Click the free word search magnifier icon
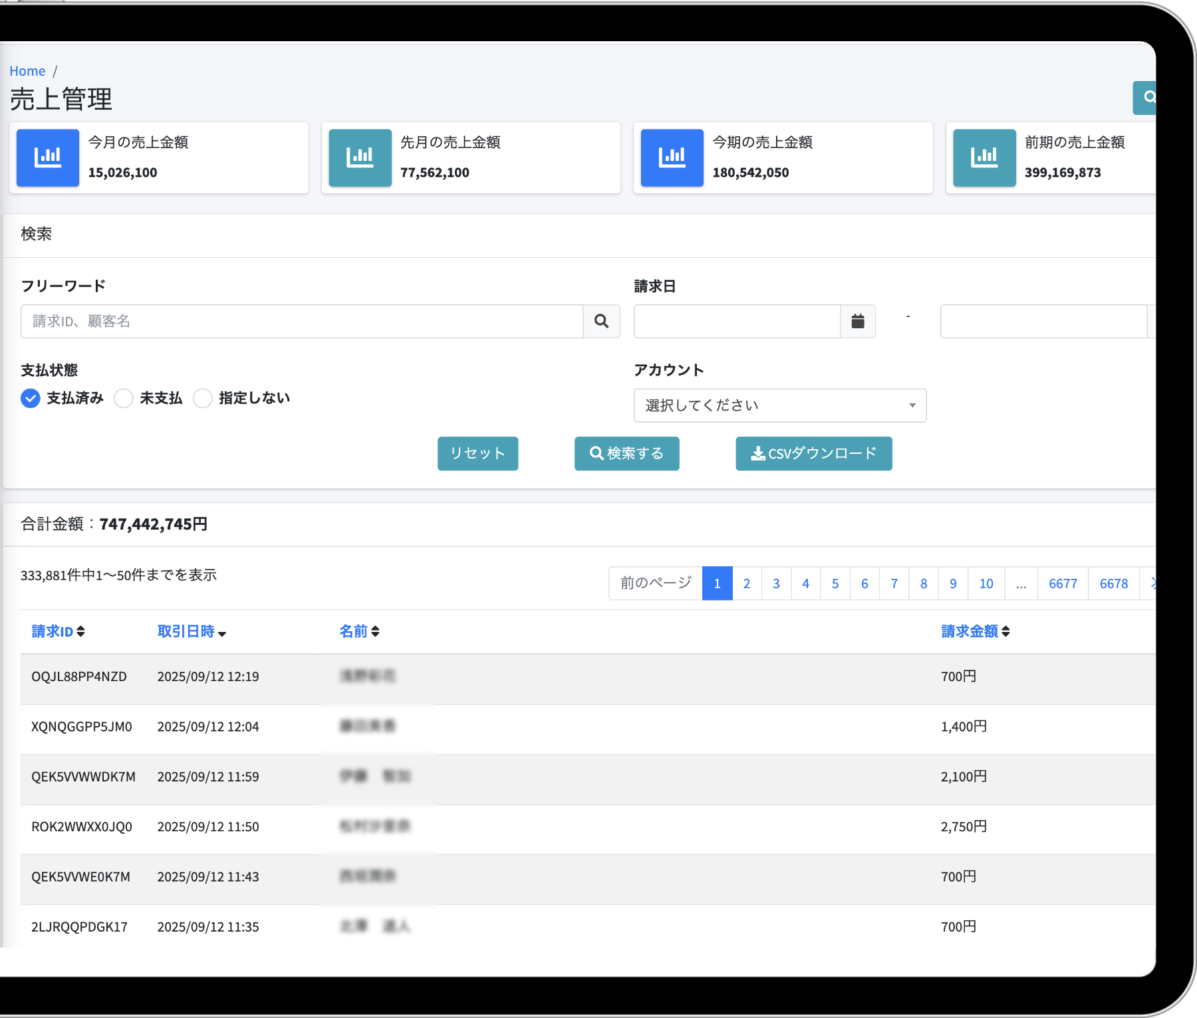Viewport: 1197px width, 1018px height. pos(601,322)
